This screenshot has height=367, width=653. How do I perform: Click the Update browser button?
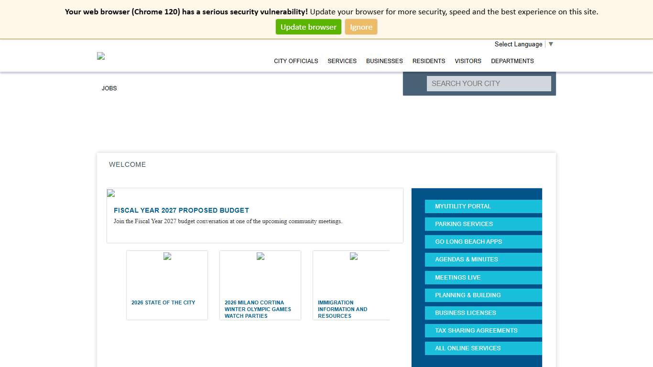pos(308,27)
